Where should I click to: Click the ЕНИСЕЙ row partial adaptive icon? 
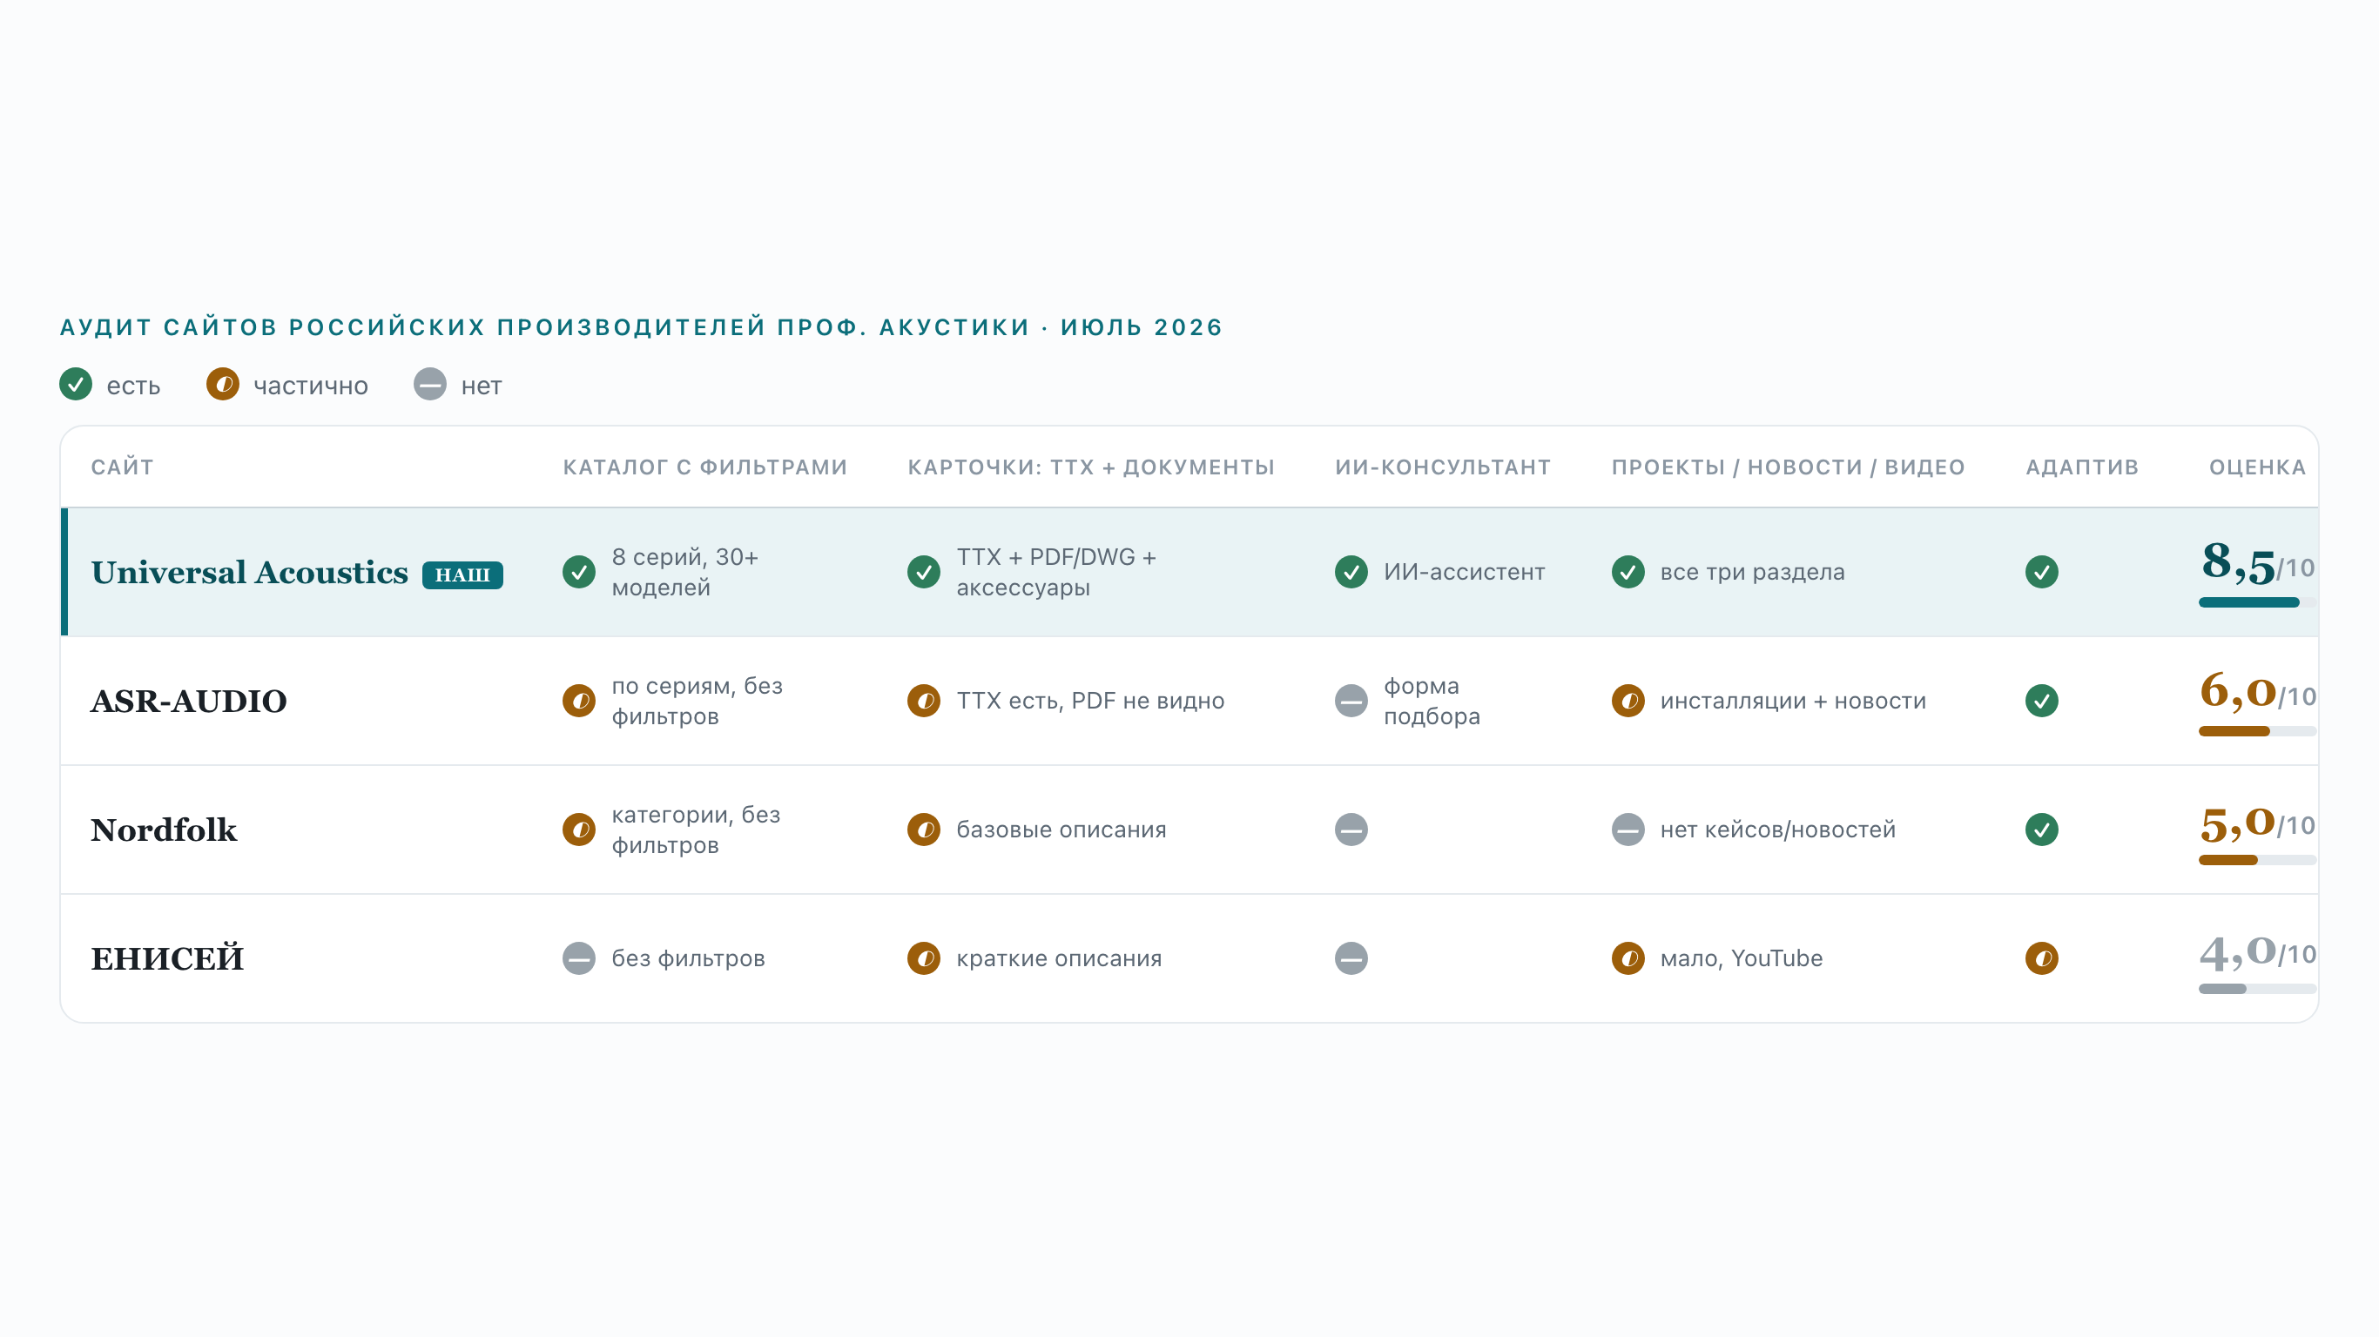click(x=2042, y=958)
